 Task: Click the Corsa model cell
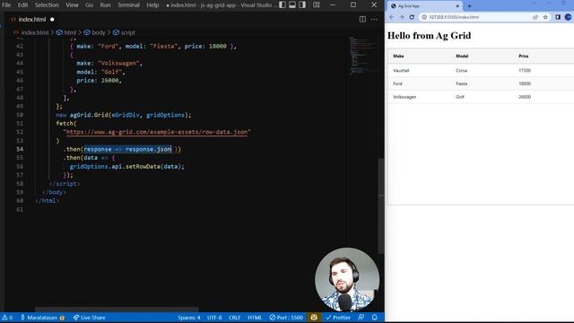pos(461,70)
